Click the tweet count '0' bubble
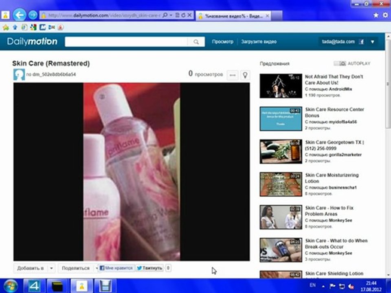391x293 pixels. pos(168,268)
